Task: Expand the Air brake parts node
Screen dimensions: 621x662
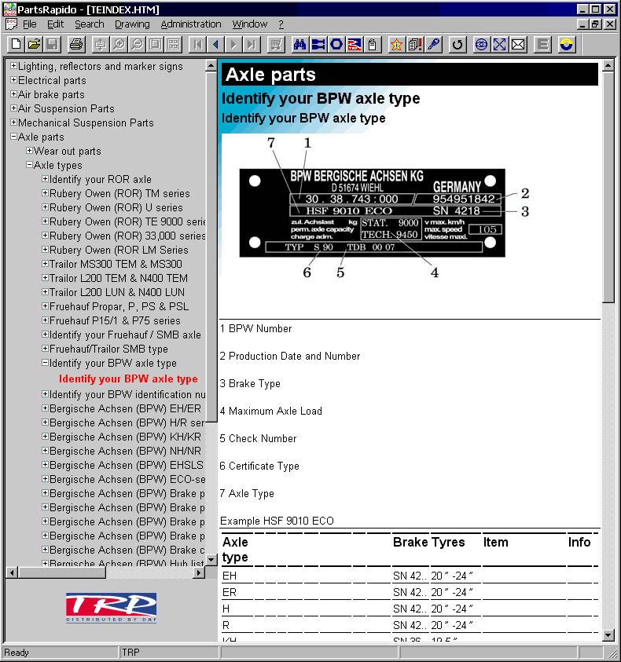Action: point(13,94)
